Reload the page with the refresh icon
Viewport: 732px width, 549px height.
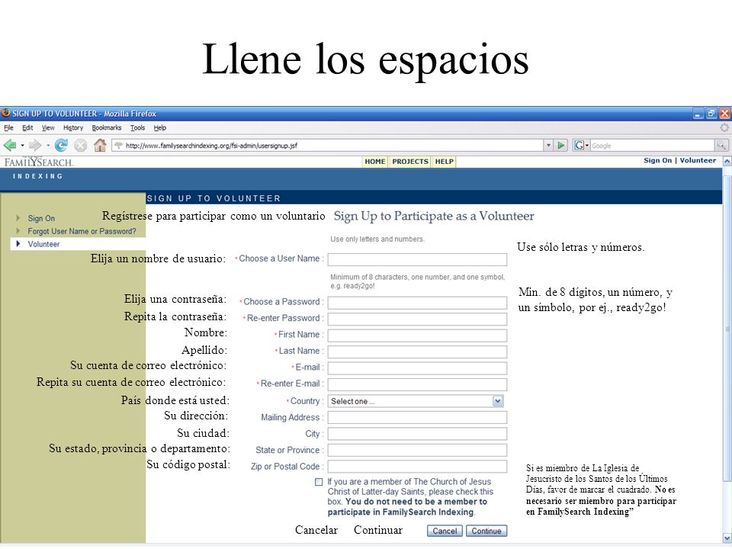[x=61, y=145]
